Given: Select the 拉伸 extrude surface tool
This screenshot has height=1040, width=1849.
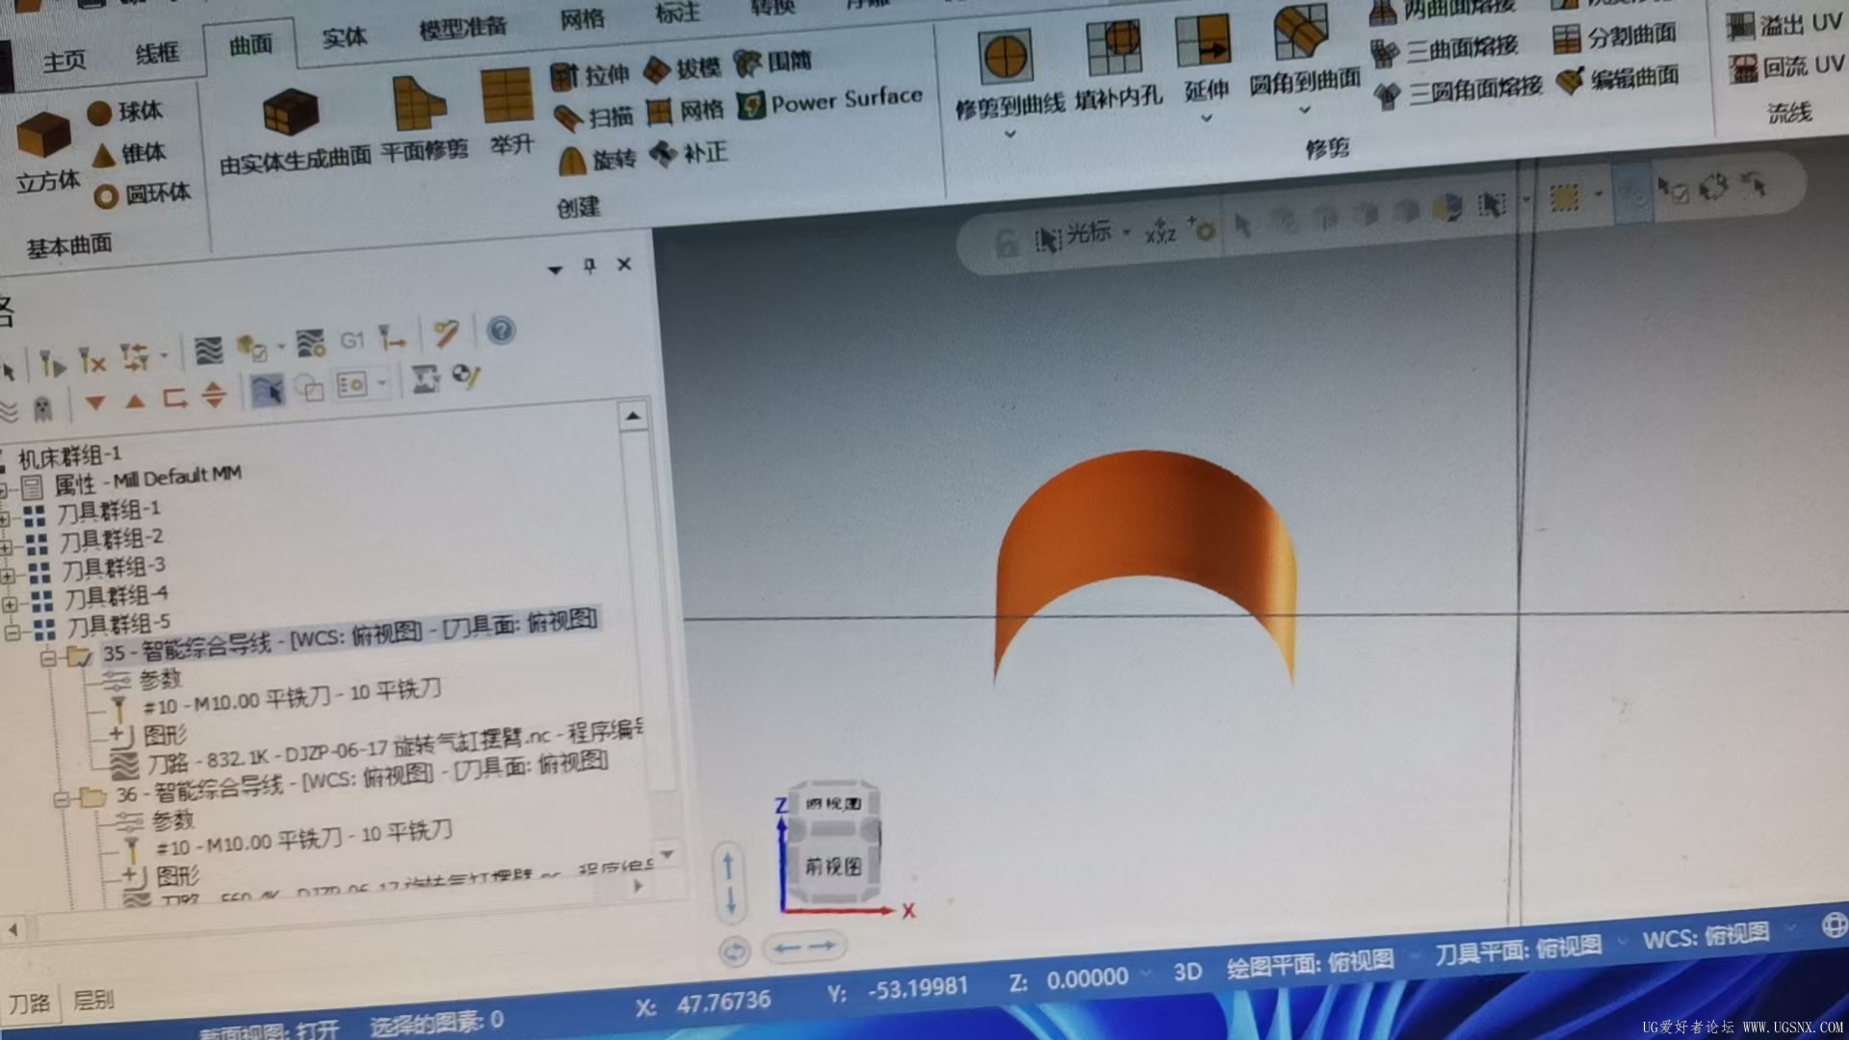Looking at the screenshot, I should coord(589,75).
